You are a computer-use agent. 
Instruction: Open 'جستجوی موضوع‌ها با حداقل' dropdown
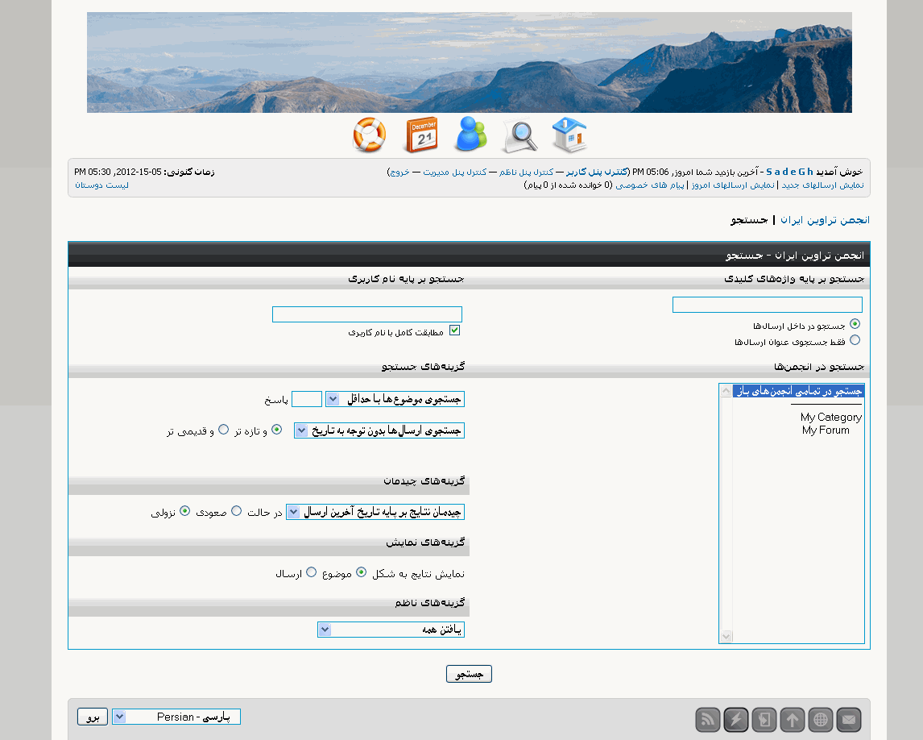[395, 399]
